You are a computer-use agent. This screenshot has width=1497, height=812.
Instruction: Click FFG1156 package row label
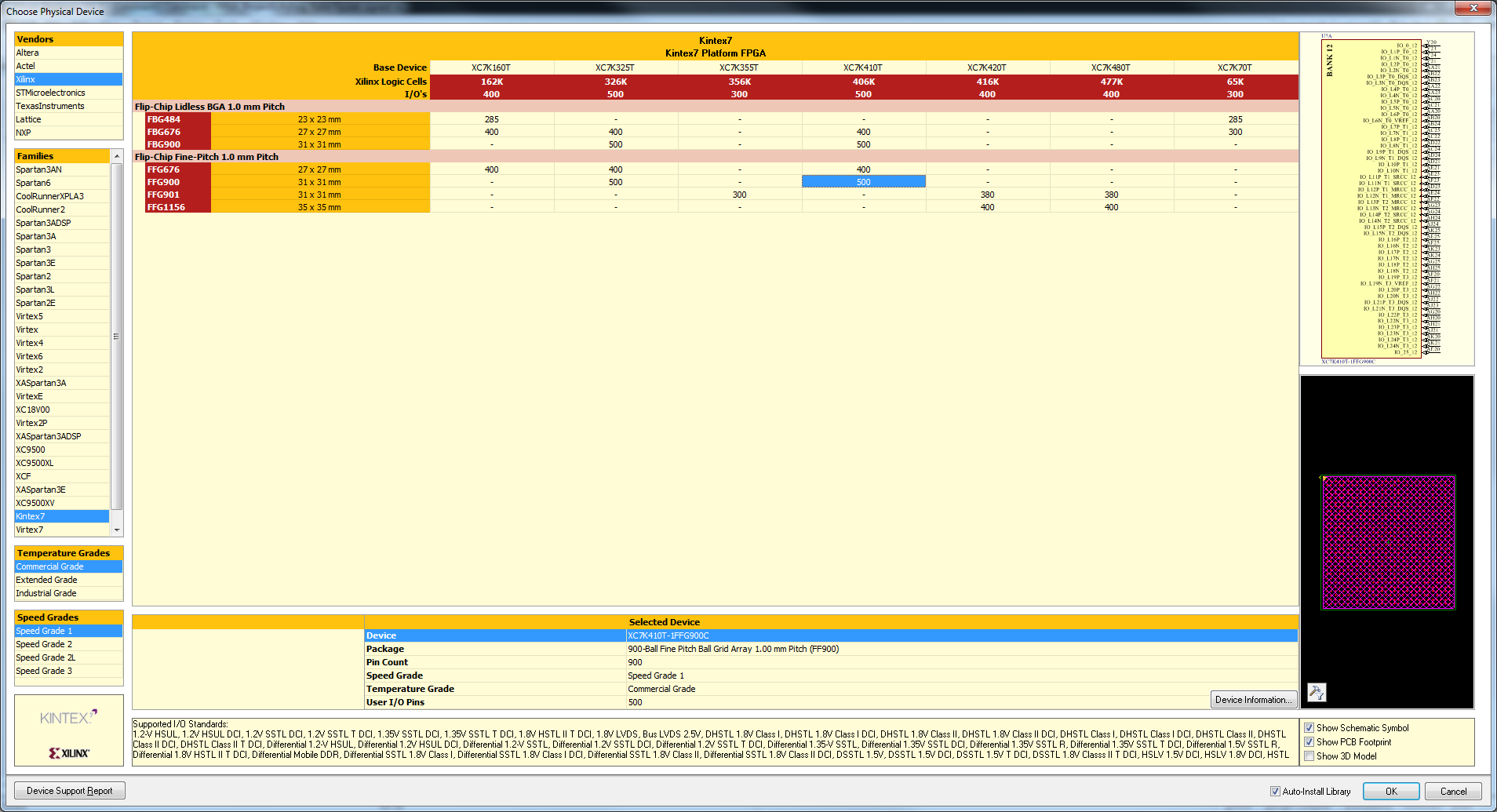tap(177, 207)
